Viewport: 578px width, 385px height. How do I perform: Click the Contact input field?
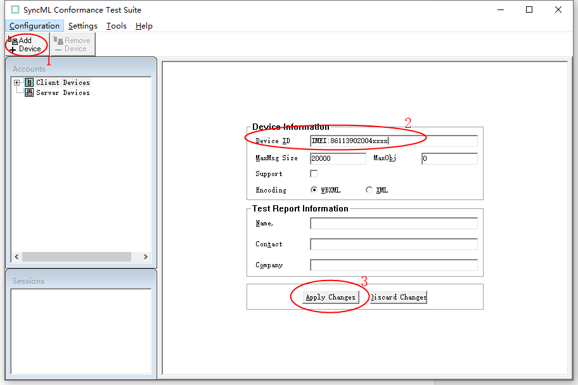click(394, 244)
